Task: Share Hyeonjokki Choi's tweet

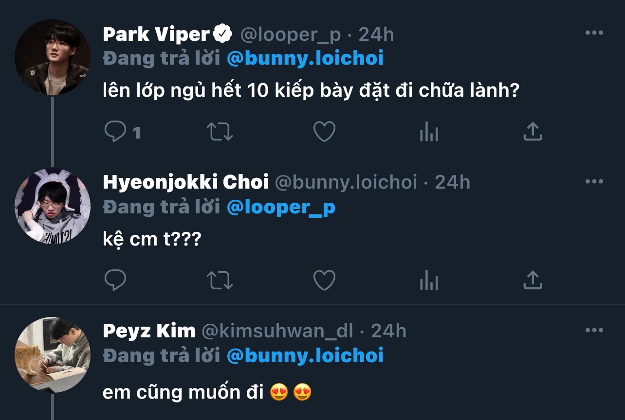Action: click(533, 280)
